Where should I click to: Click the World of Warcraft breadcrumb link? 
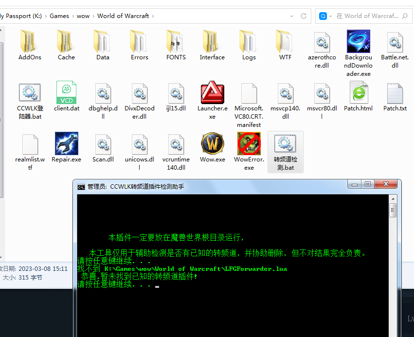coord(123,16)
